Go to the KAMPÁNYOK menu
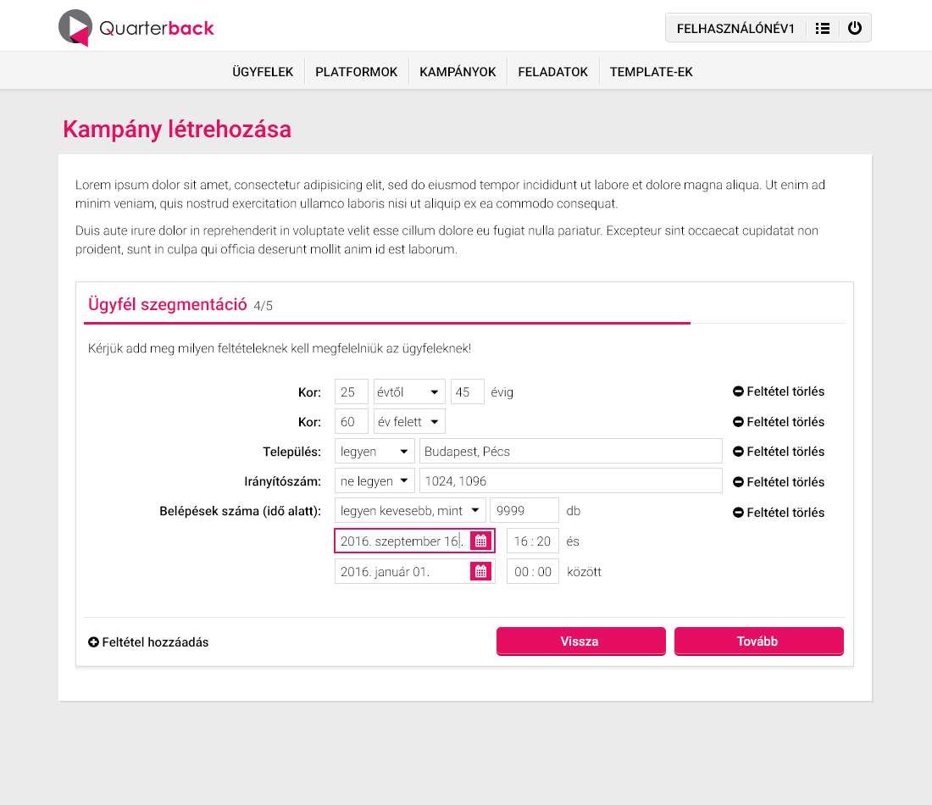The image size is (932, 805). [x=458, y=72]
